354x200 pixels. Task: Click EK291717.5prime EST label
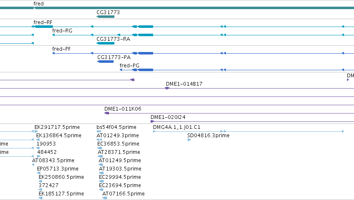57,127
